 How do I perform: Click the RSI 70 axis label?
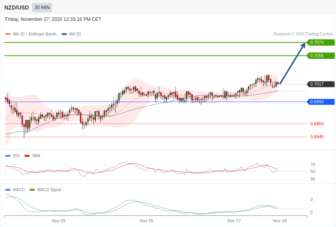313,164
